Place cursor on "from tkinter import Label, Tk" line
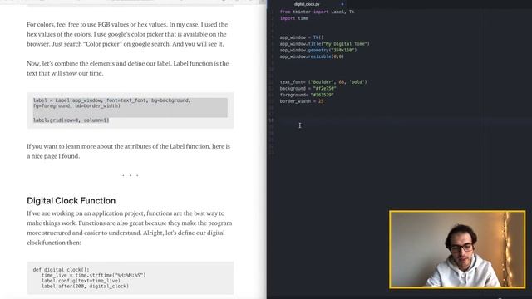This screenshot has width=532, height=299. (317, 12)
